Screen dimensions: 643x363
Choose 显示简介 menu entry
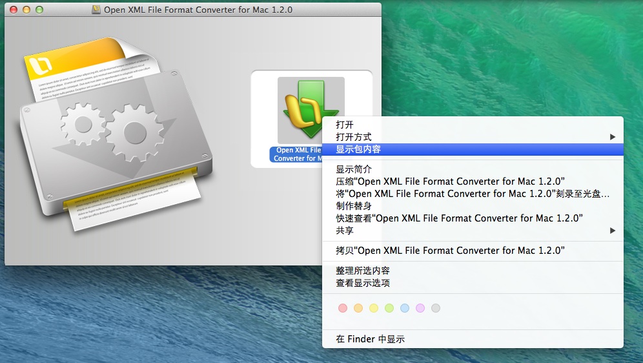click(x=473, y=169)
